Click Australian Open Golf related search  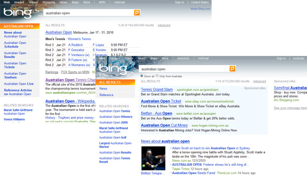click(x=113, y=137)
